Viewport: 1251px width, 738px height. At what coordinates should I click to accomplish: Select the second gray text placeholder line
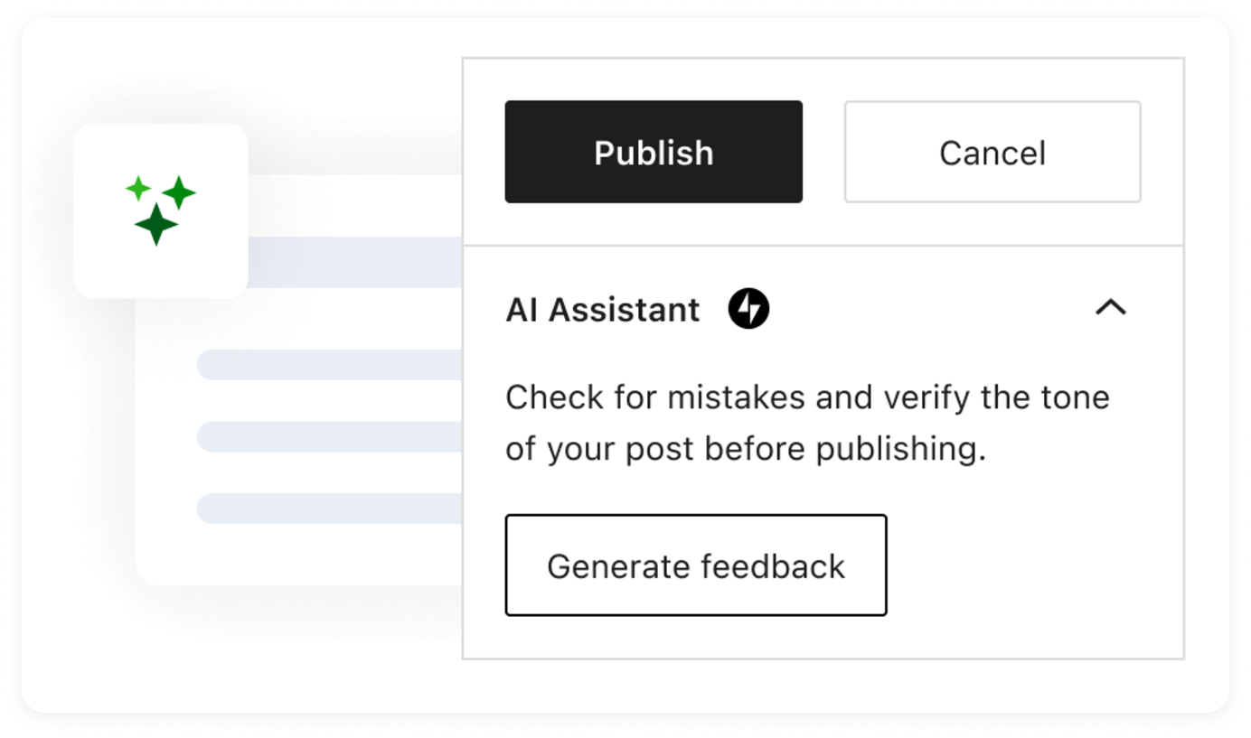(330, 436)
